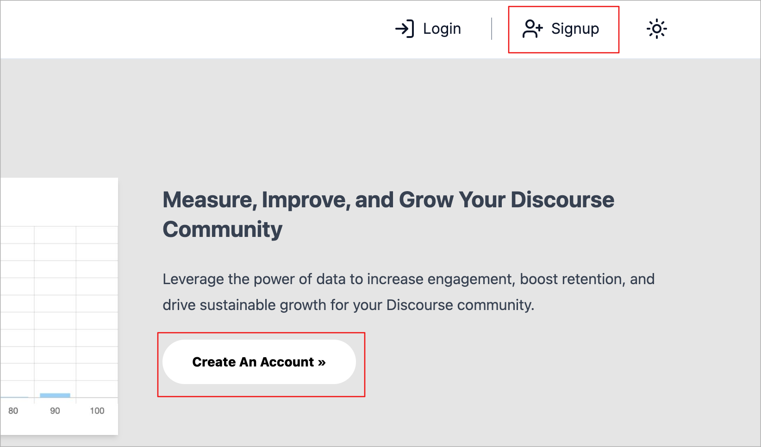
Task: Click the Login arrow-into-door icon
Action: click(405, 29)
